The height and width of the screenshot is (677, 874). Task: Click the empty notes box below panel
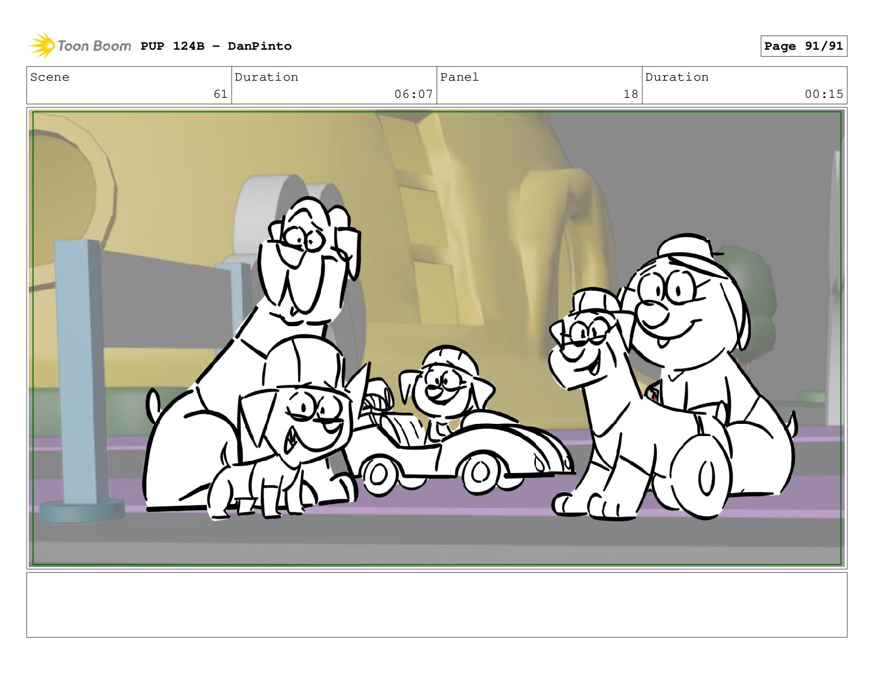[x=437, y=605]
